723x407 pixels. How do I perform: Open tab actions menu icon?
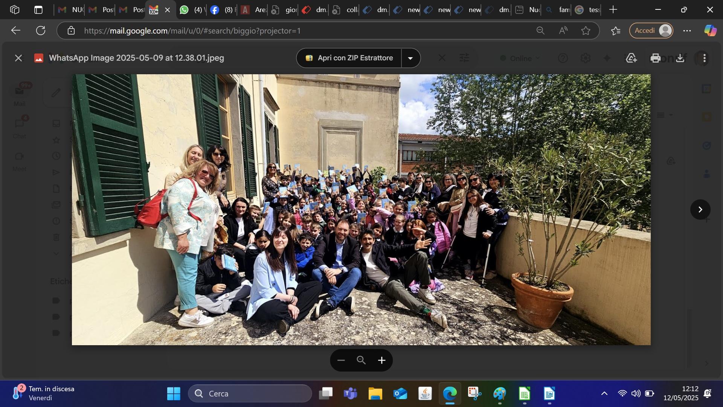[x=38, y=10]
